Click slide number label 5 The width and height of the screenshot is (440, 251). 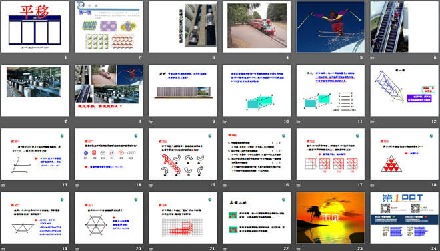[361, 58]
